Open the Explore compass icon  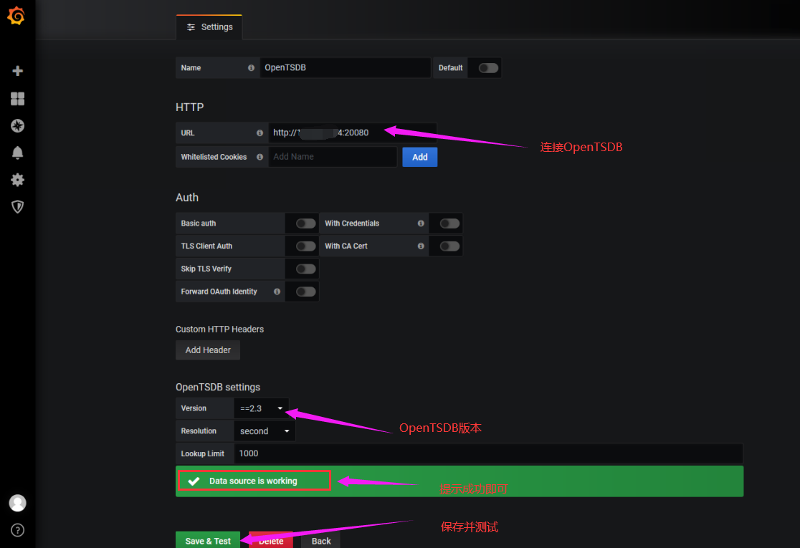17,125
